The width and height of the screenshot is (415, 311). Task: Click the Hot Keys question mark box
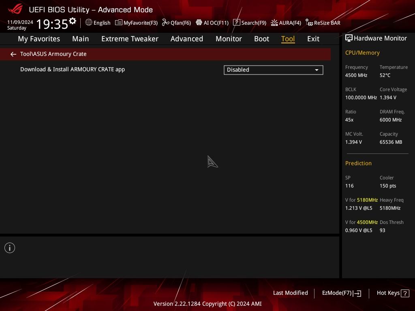tap(405, 293)
